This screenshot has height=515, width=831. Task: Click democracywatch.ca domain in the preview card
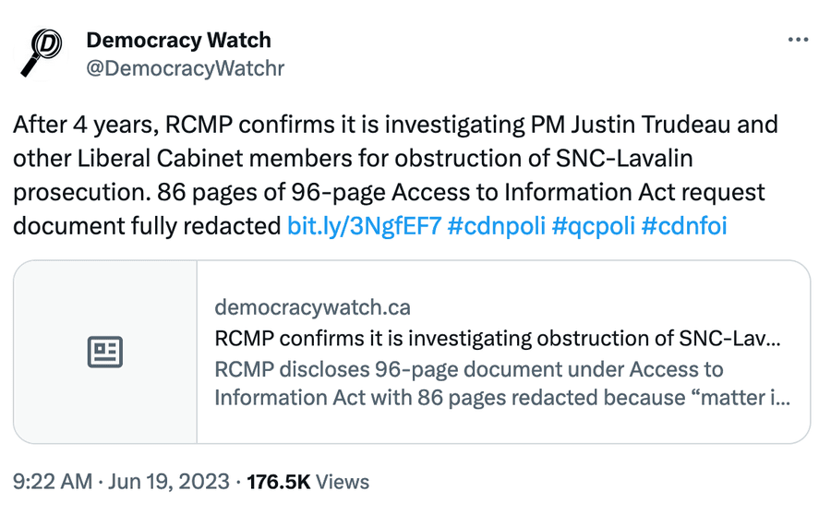pos(312,306)
